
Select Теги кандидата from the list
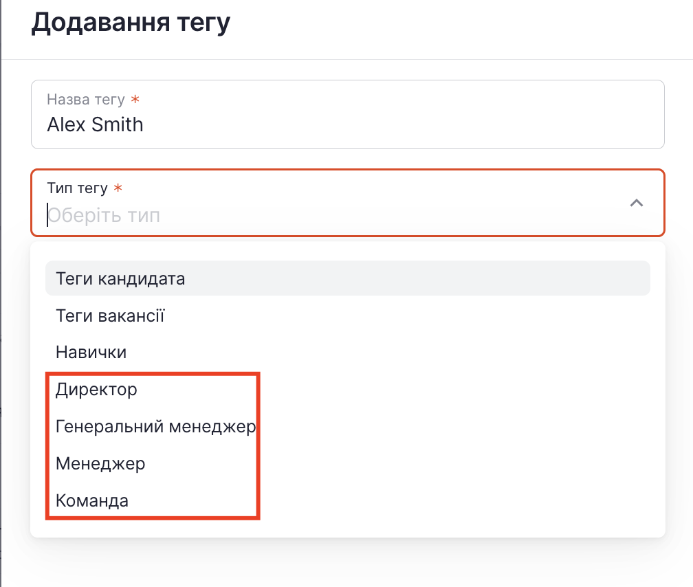[120, 279]
